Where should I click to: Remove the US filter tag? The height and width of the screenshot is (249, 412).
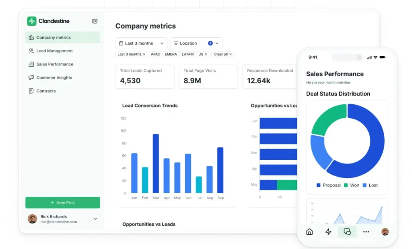[205, 54]
